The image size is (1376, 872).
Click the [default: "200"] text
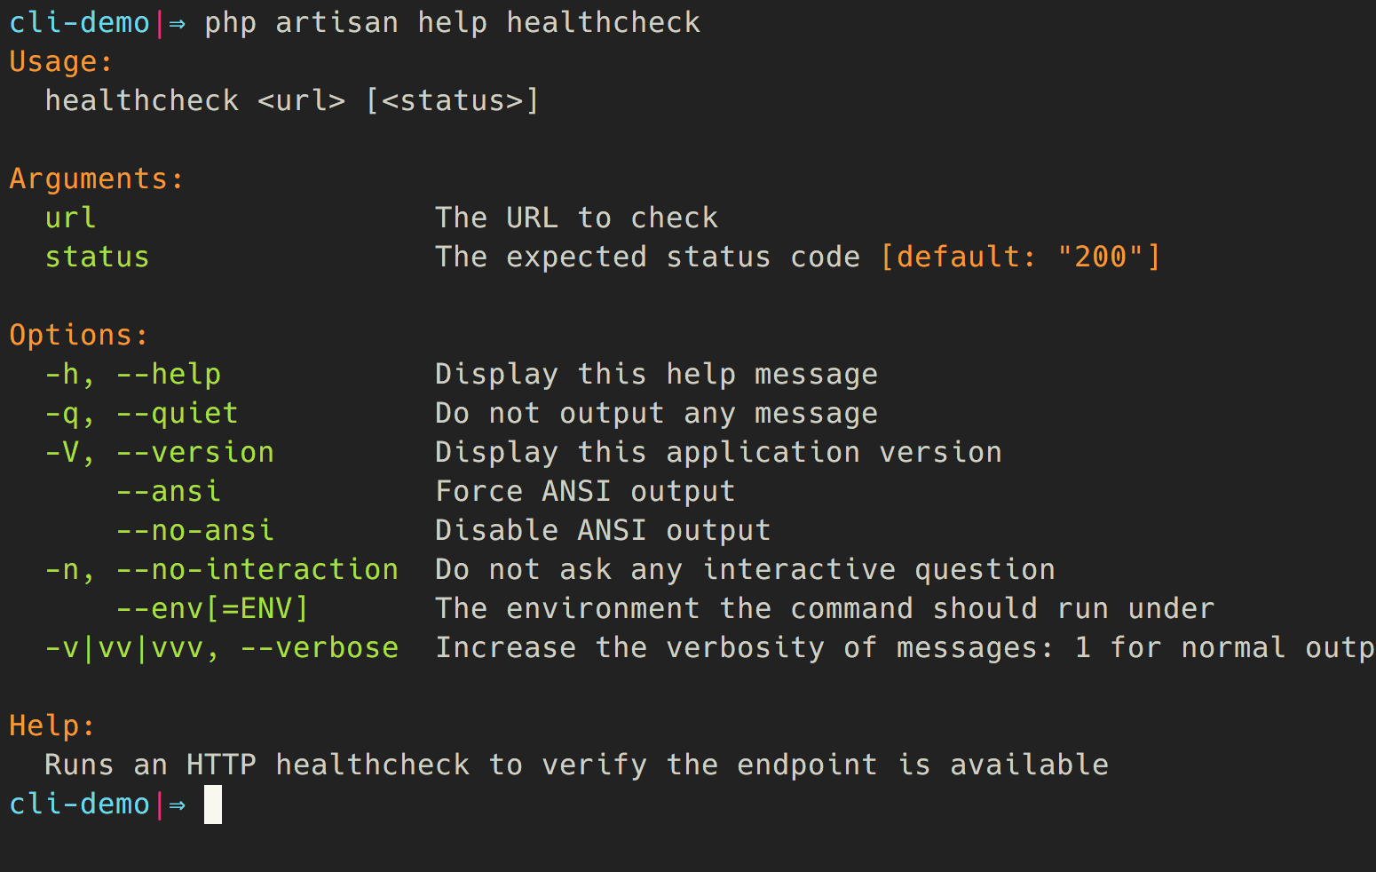pyautogui.click(x=1021, y=257)
